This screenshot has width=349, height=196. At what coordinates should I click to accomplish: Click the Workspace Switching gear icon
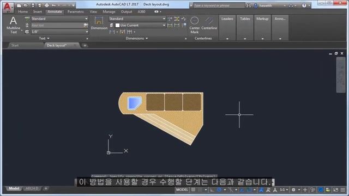[293, 189]
